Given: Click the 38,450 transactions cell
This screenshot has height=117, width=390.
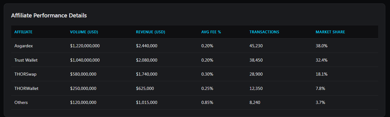Looking at the screenshot, I should click(256, 60).
